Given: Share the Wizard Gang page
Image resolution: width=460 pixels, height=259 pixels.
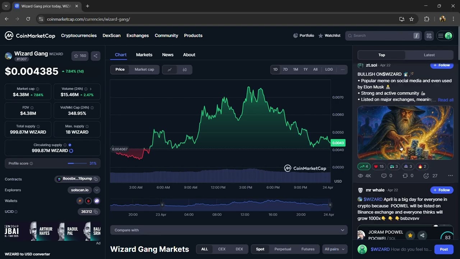Looking at the screenshot, I should (95, 56).
